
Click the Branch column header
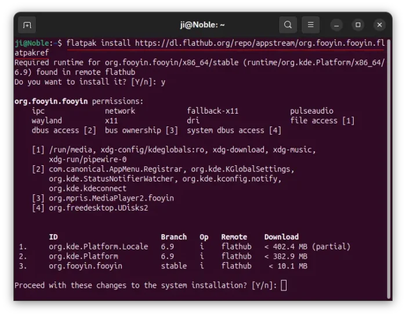(x=173, y=237)
